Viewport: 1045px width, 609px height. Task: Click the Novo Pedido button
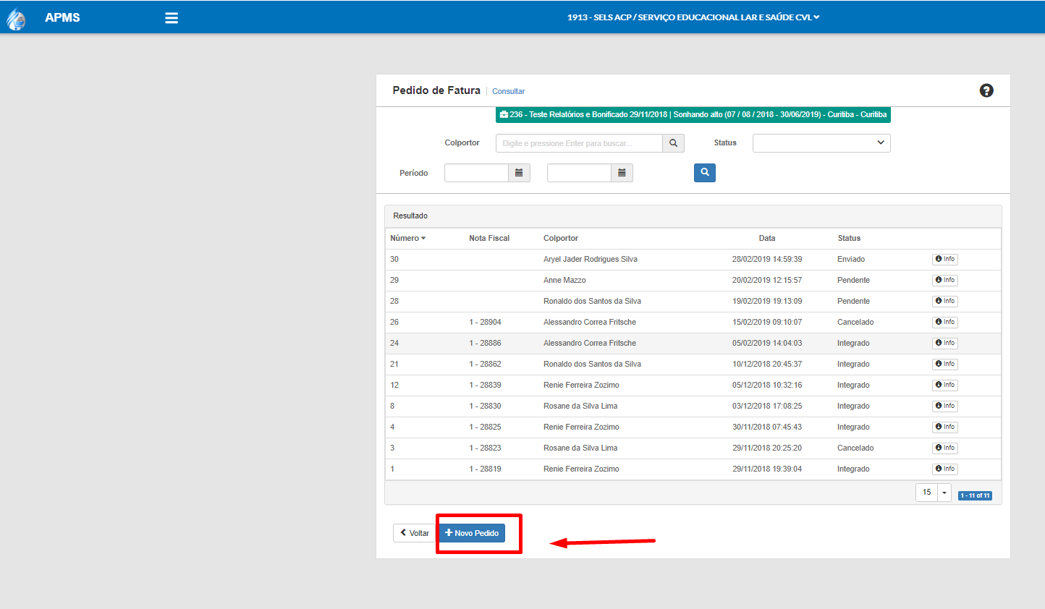(472, 533)
